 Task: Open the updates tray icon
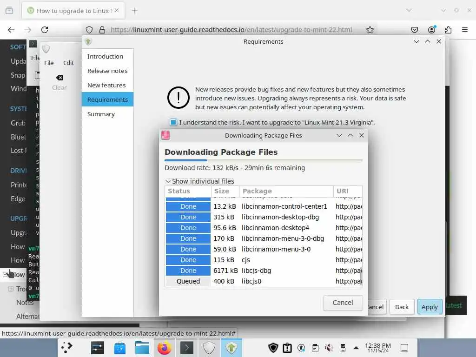[x=301, y=348]
